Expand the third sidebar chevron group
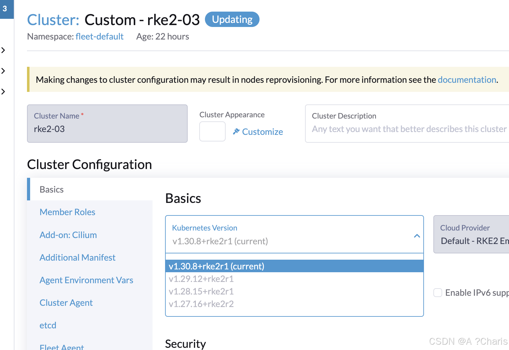This screenshot has width=509, height=350. click(x=3, y=92)
